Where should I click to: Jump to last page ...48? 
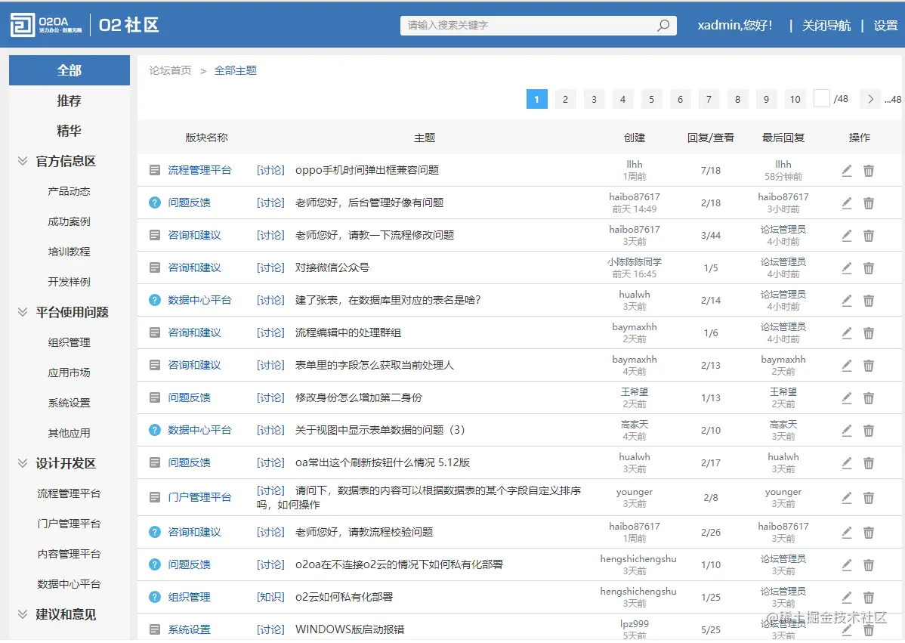click(x=892, y=99)
